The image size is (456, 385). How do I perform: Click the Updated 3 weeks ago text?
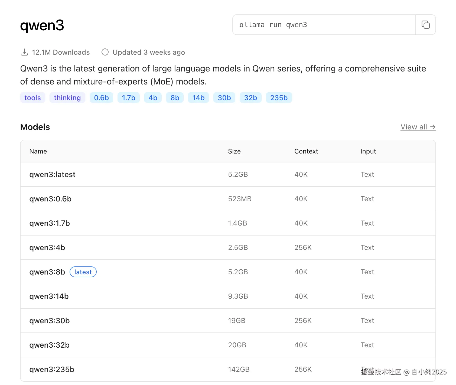149,52
